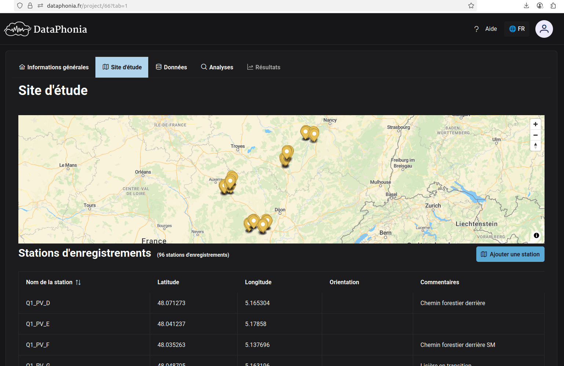Zoom out on the map
Screen dimensions: 564x366
(535, 135)
